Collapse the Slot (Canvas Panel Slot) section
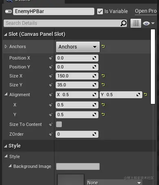 (x=5, y=35)
